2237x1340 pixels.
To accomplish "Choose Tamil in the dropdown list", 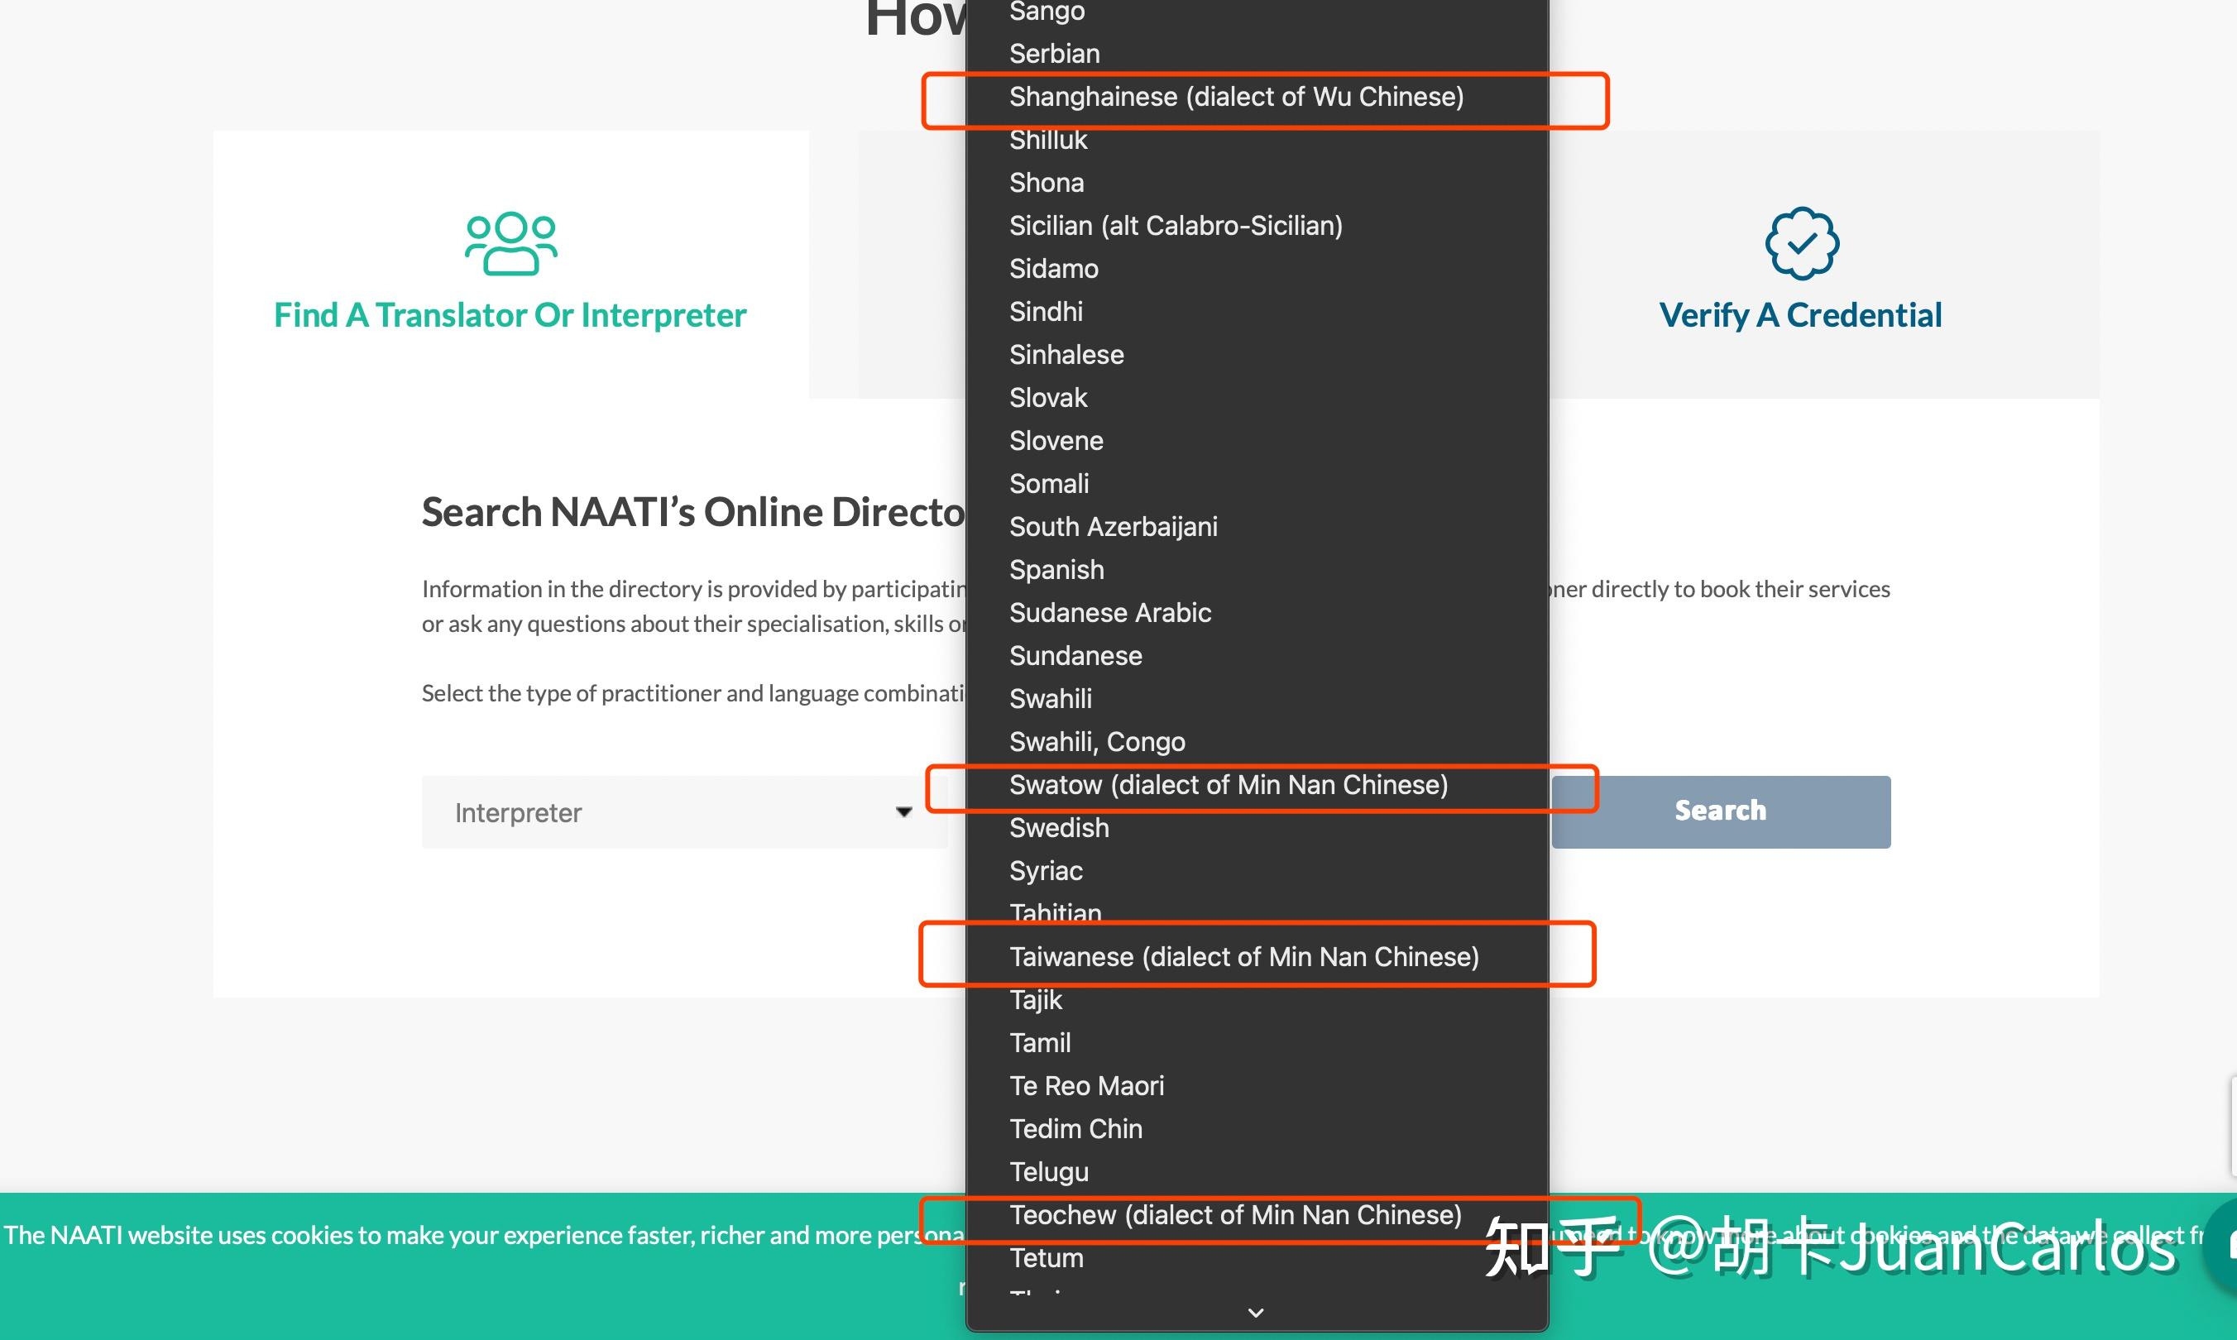I will click(x=1039, y=1043).
